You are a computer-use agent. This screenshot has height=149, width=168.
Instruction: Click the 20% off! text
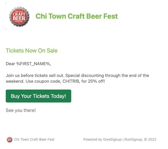pyautogui.click(x=96, y=81)
